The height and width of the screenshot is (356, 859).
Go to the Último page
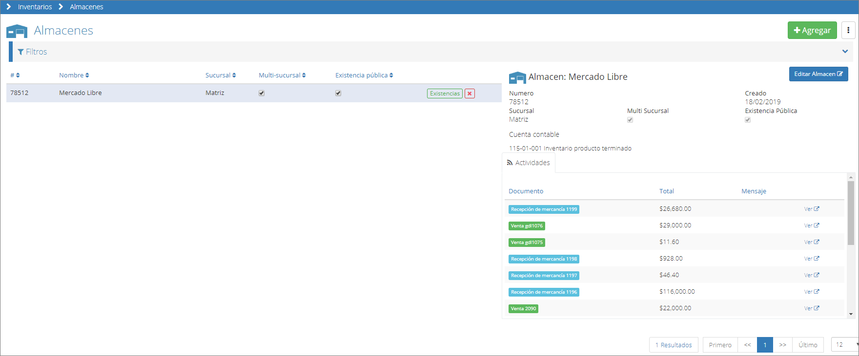808,345
